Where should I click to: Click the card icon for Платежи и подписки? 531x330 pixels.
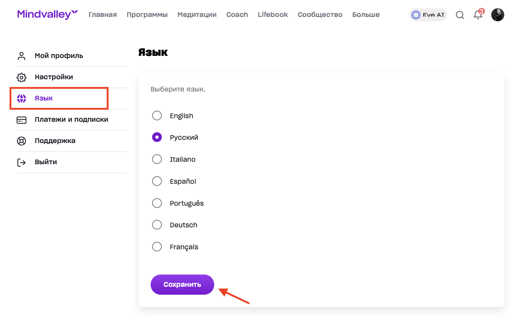[22, 120]
